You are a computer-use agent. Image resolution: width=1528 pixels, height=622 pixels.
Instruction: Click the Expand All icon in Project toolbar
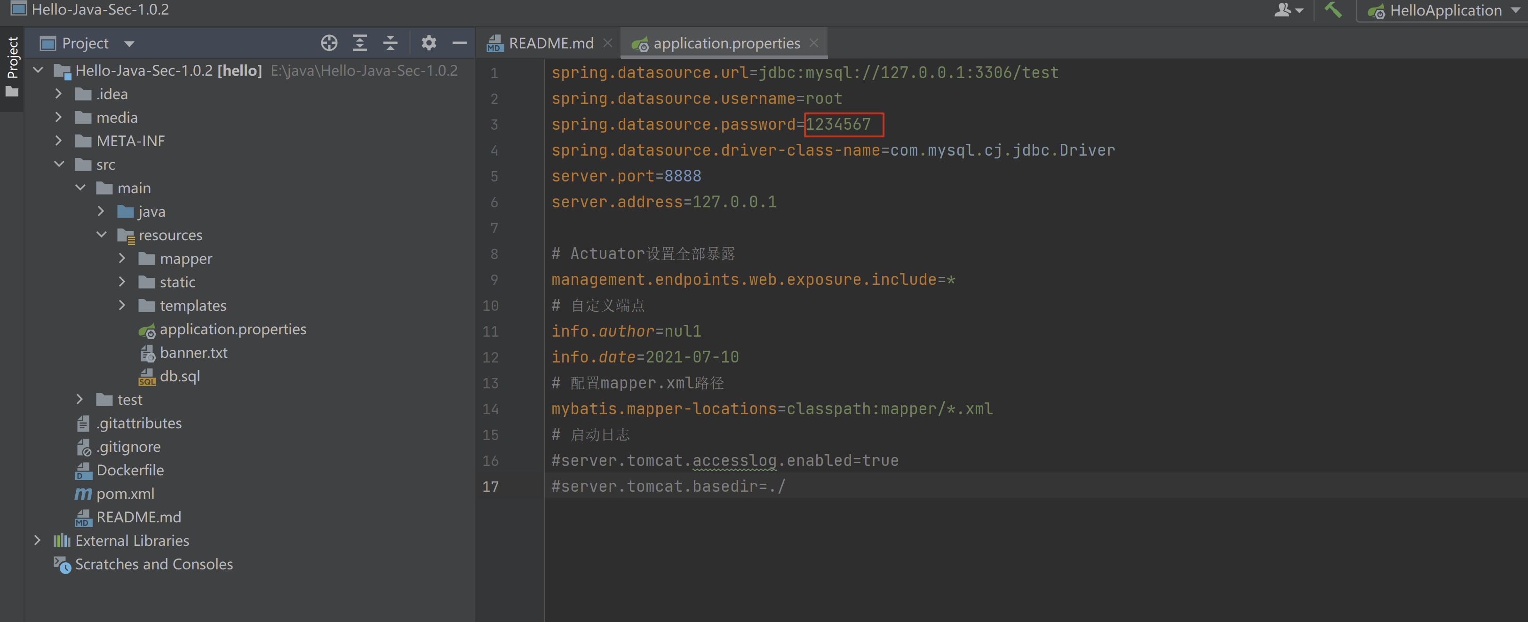click(359, 43)
